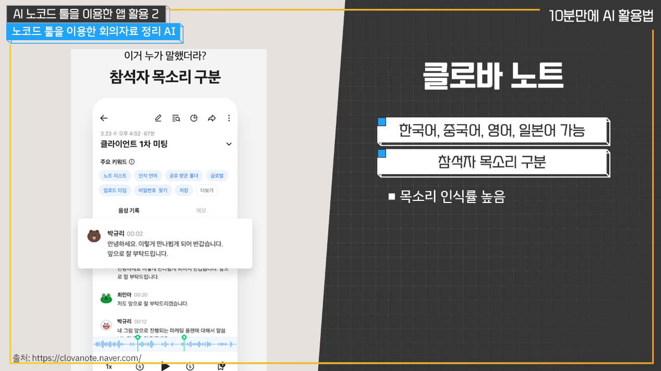The image size is (661, 371).
Task: Select the 인식 언어 keyword chip
Action: point(148,176)
